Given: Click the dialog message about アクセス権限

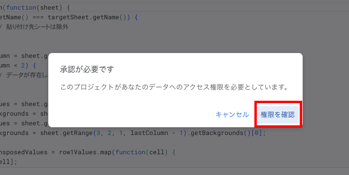Looking at the screenshot, I should click(174, 87).
